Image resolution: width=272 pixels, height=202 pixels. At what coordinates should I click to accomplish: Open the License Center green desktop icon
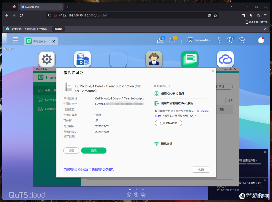(x=190, y=59)
